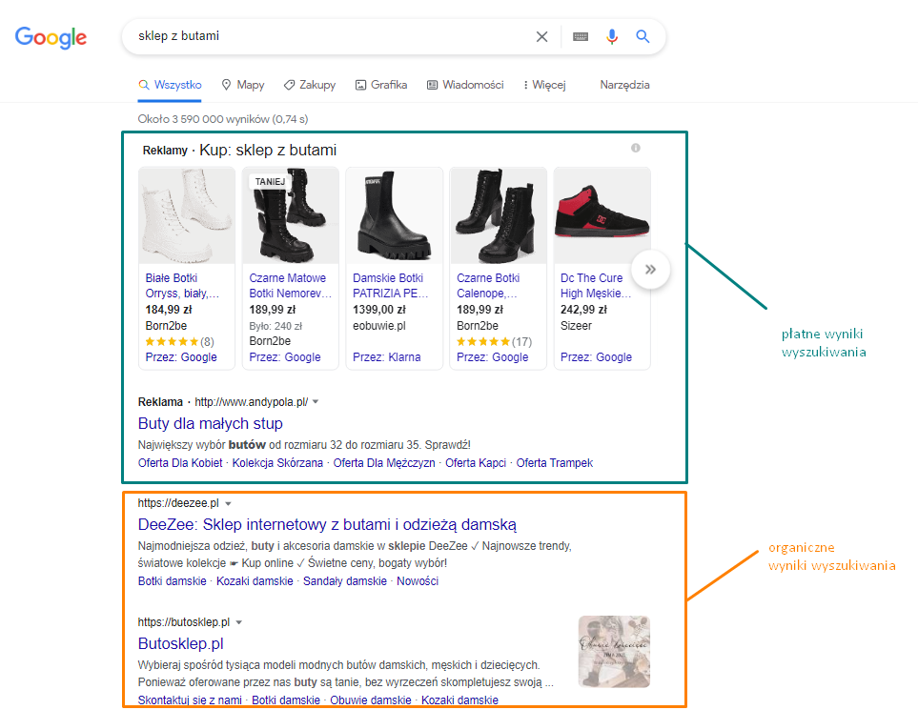Click the blue magnifier search button
918x710 pixels.
pyautogui.click(x=643, y=37)
